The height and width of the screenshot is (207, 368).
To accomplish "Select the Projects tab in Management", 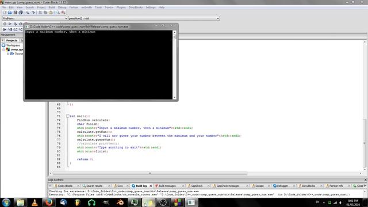I will (11, 40).
